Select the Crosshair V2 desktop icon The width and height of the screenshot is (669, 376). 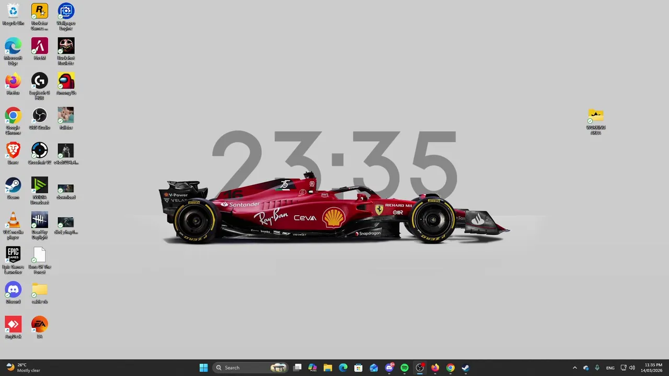pyautogui.click(x=39, y=154)
